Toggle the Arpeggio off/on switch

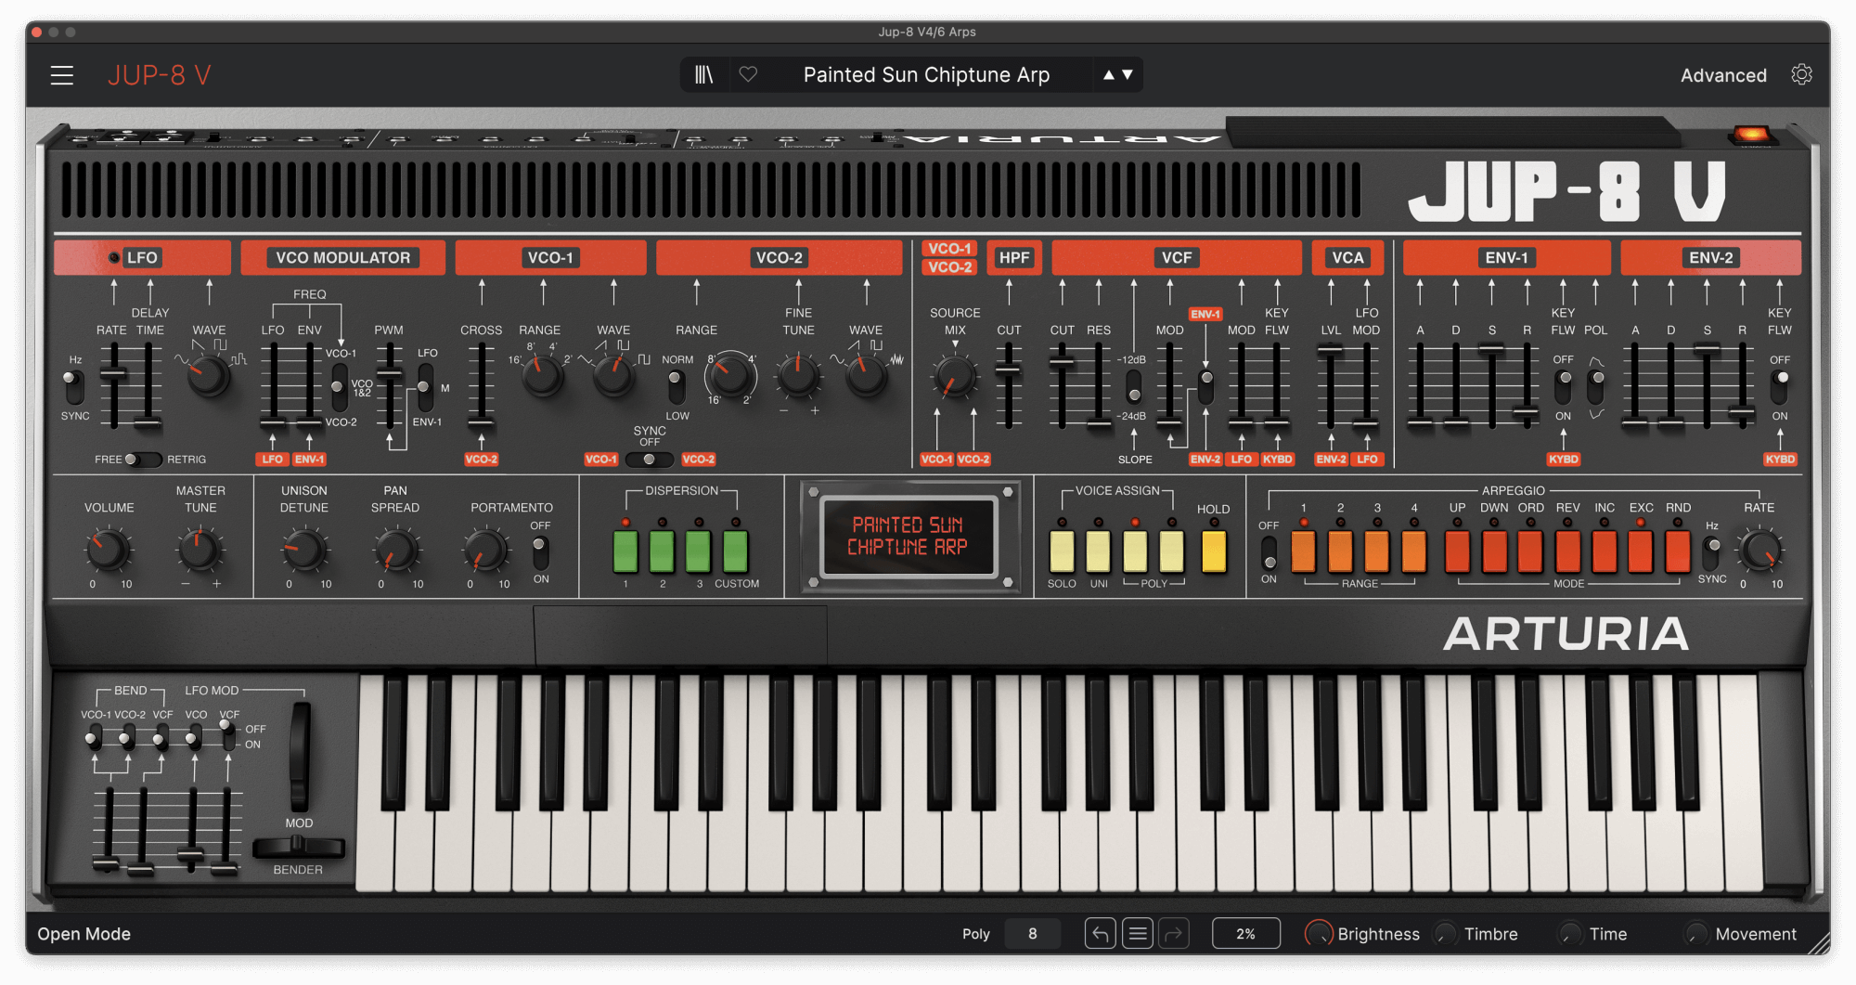tap(1269, 553)
